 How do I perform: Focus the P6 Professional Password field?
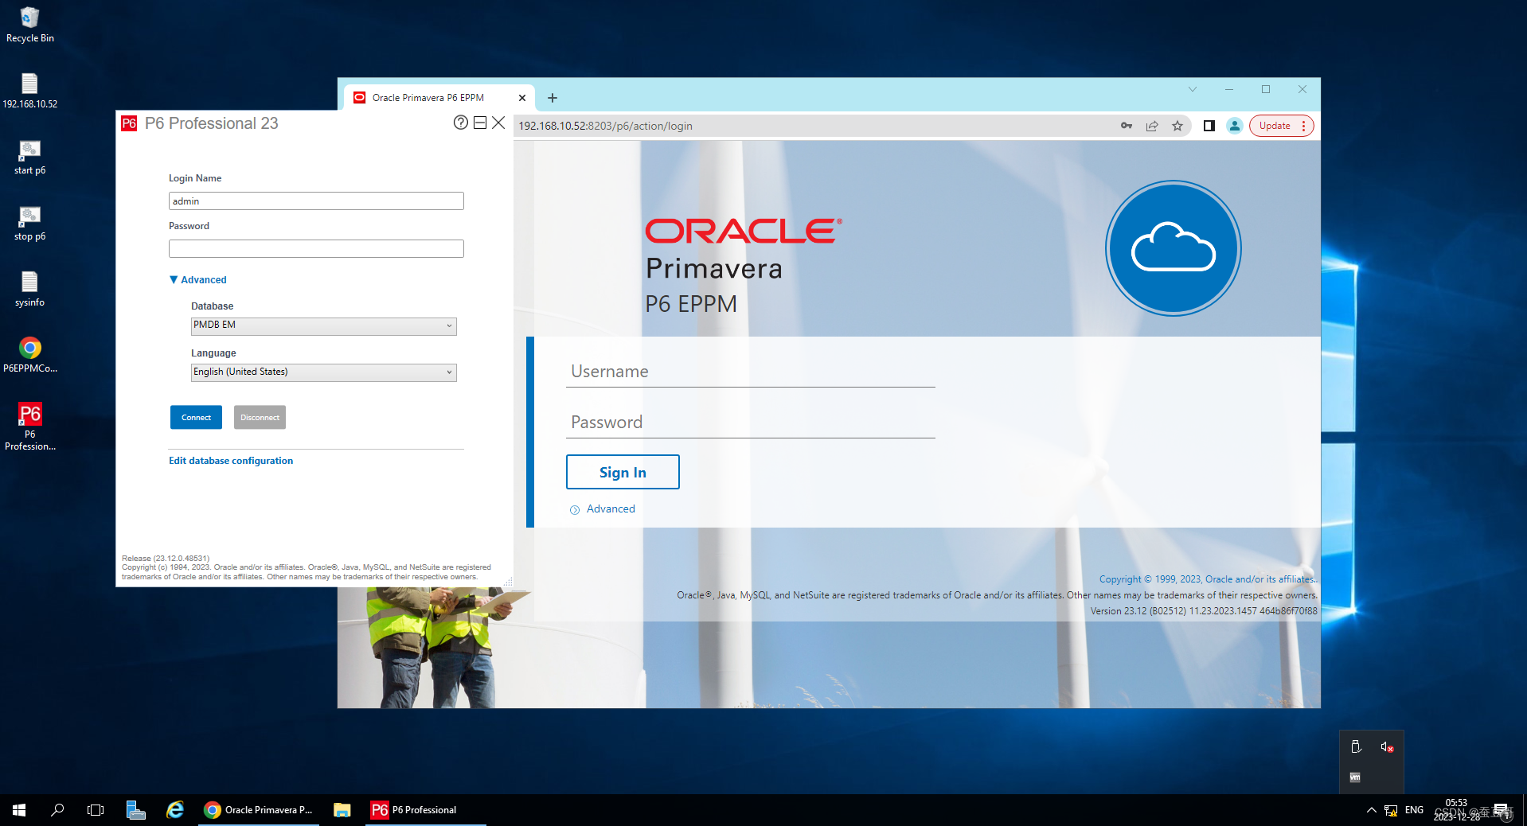click(x=316, y=249)
